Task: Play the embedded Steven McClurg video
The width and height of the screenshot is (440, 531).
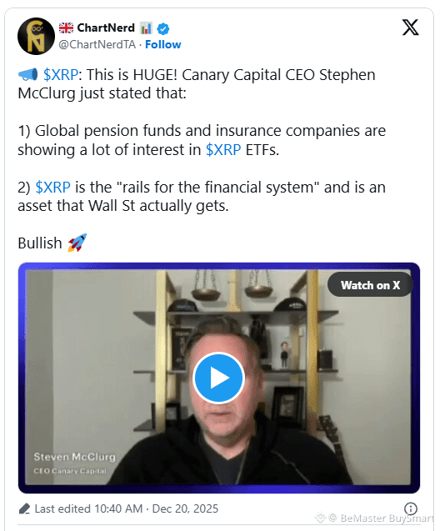Action: tap(218, 378)
